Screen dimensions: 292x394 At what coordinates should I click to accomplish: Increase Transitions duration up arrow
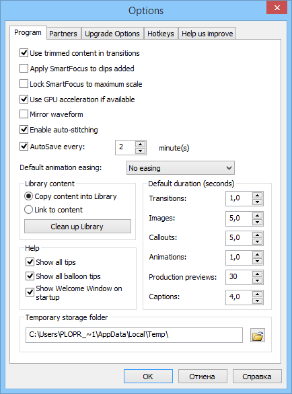(257, 196)
